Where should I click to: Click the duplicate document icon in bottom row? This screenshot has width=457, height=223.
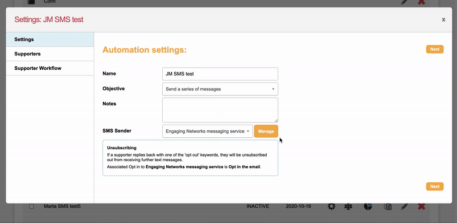point(388,206)
